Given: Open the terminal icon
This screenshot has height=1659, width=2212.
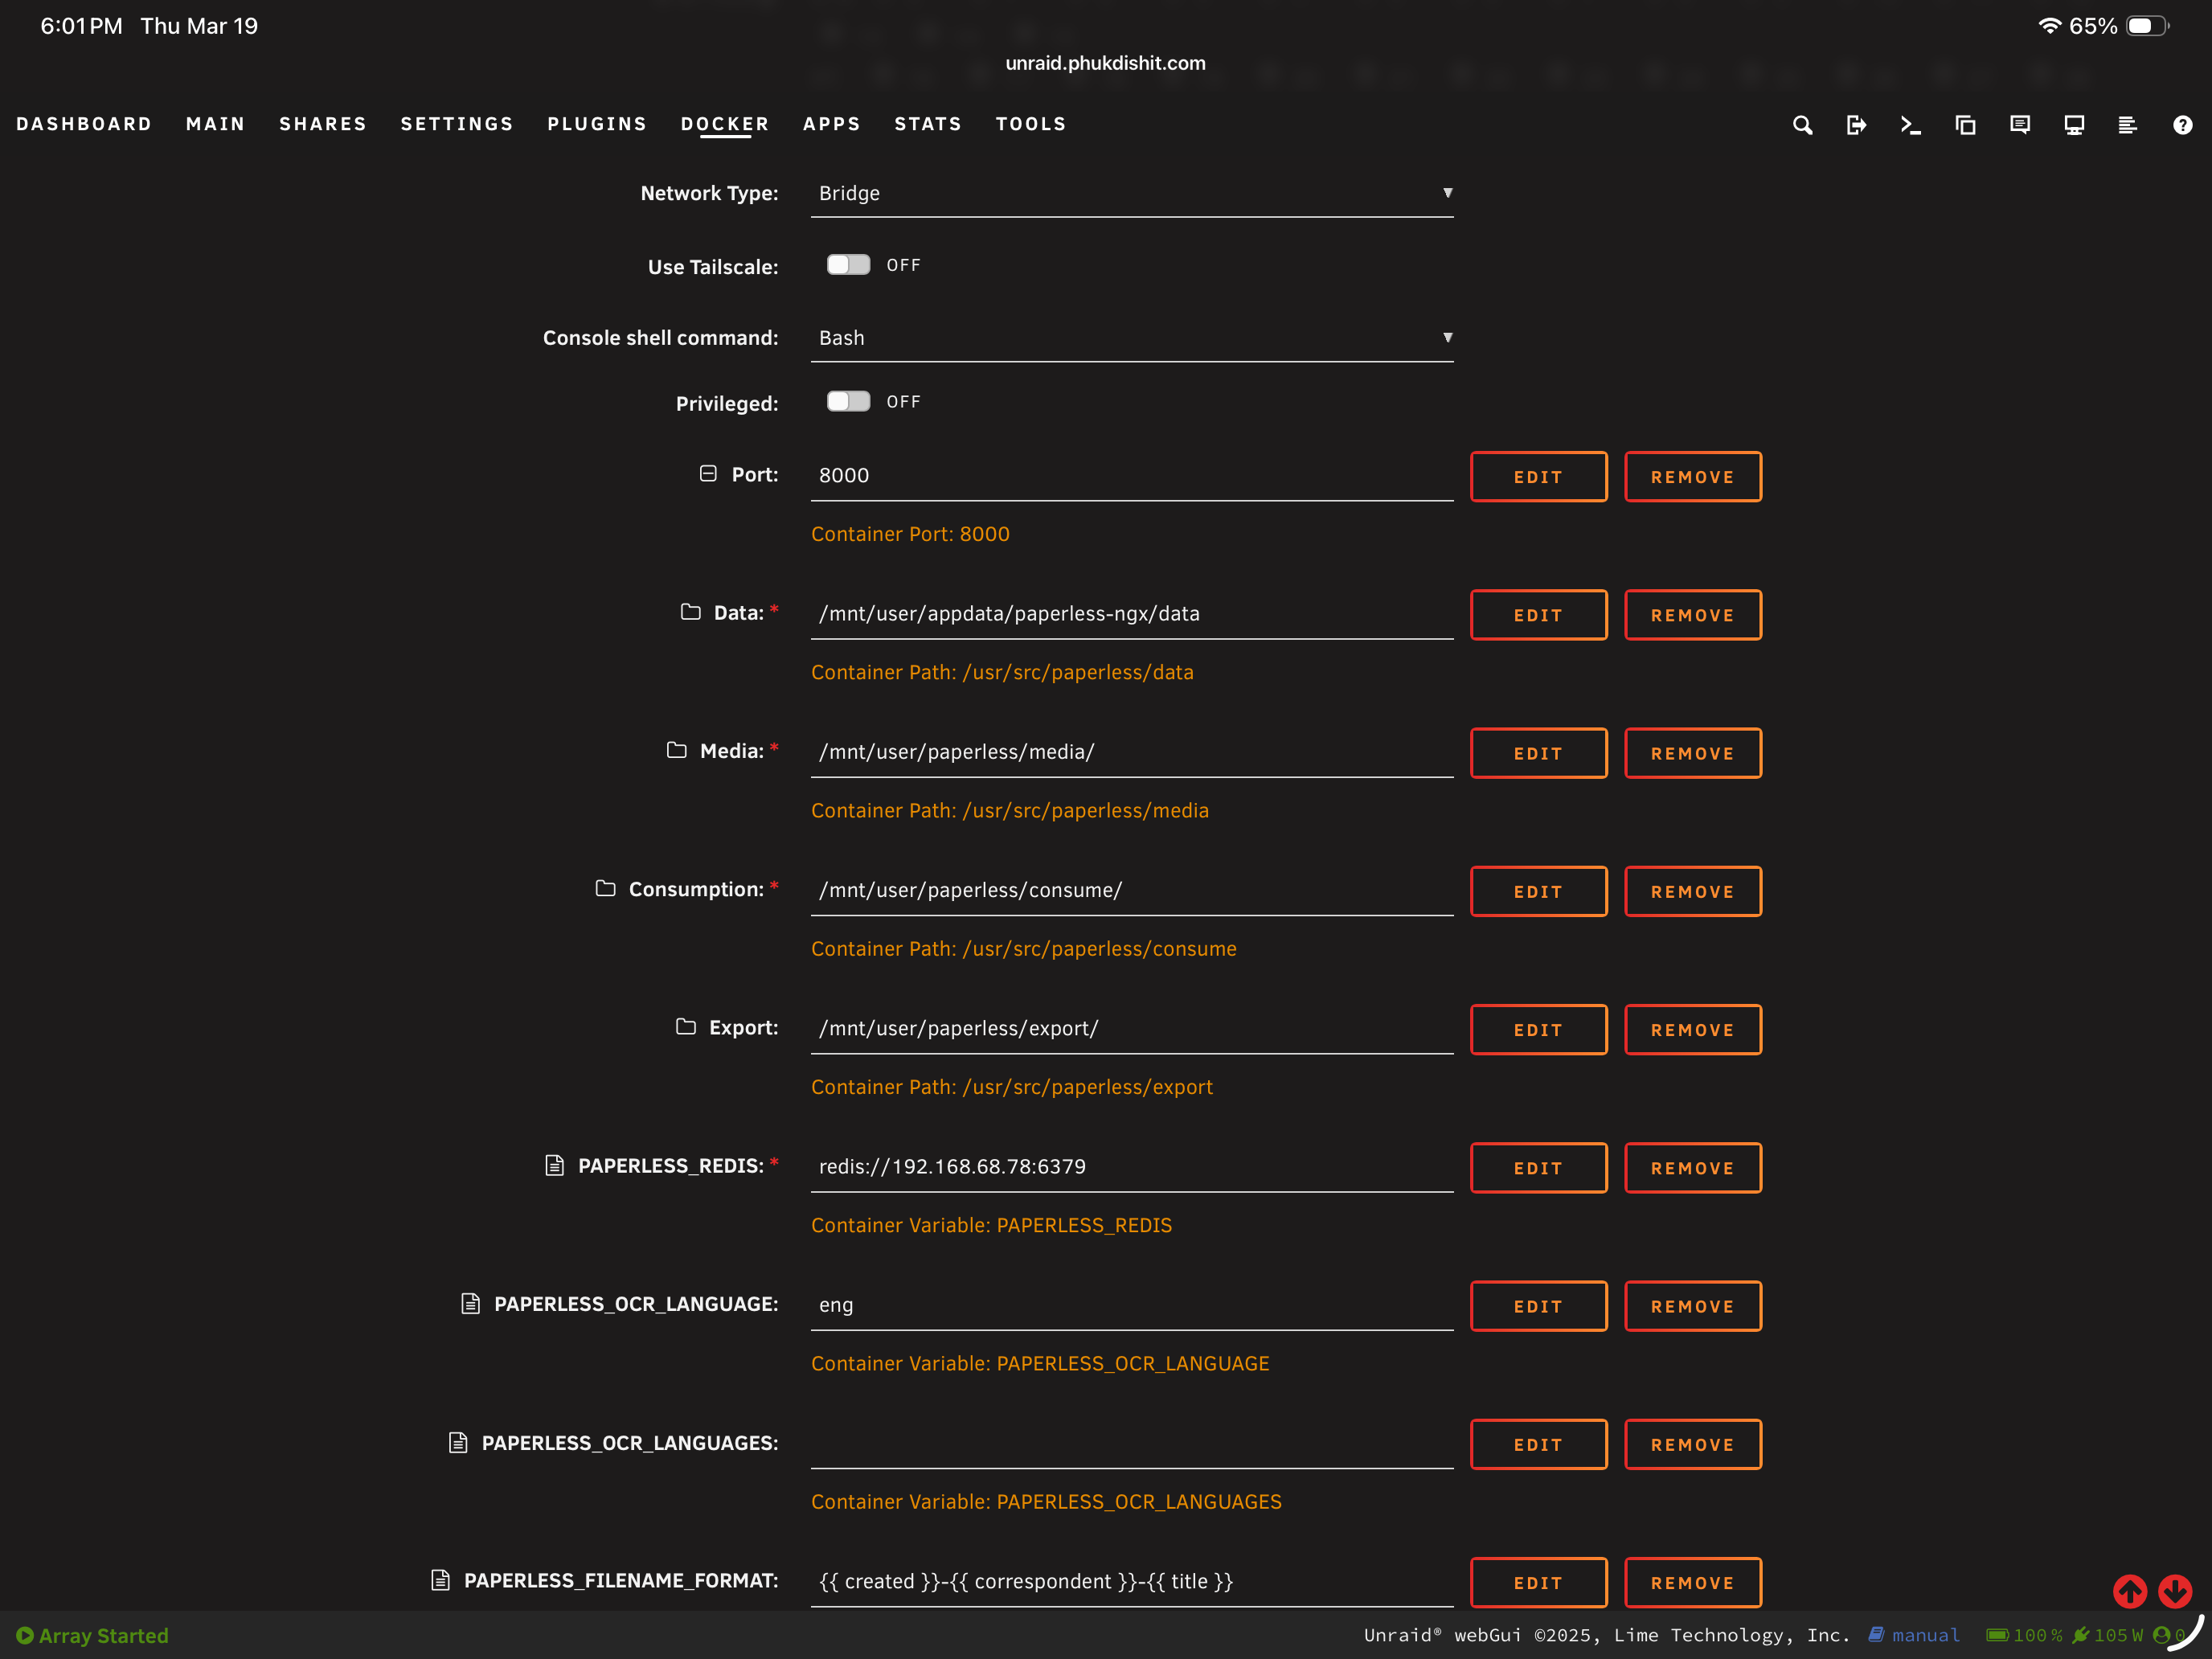Looking at the screenshot, I should click(x=1910, y=125).
